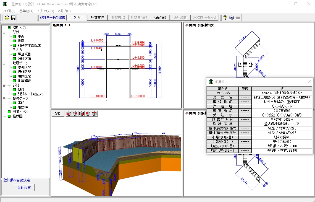Toggle the 初期入力 checkbox in tree
The image size is (315, 202).
(9, 28)
